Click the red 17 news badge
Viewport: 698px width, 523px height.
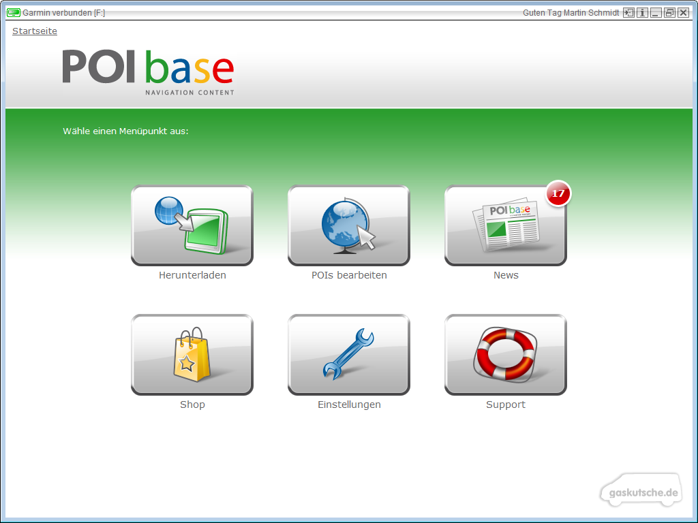click(558, 193)
